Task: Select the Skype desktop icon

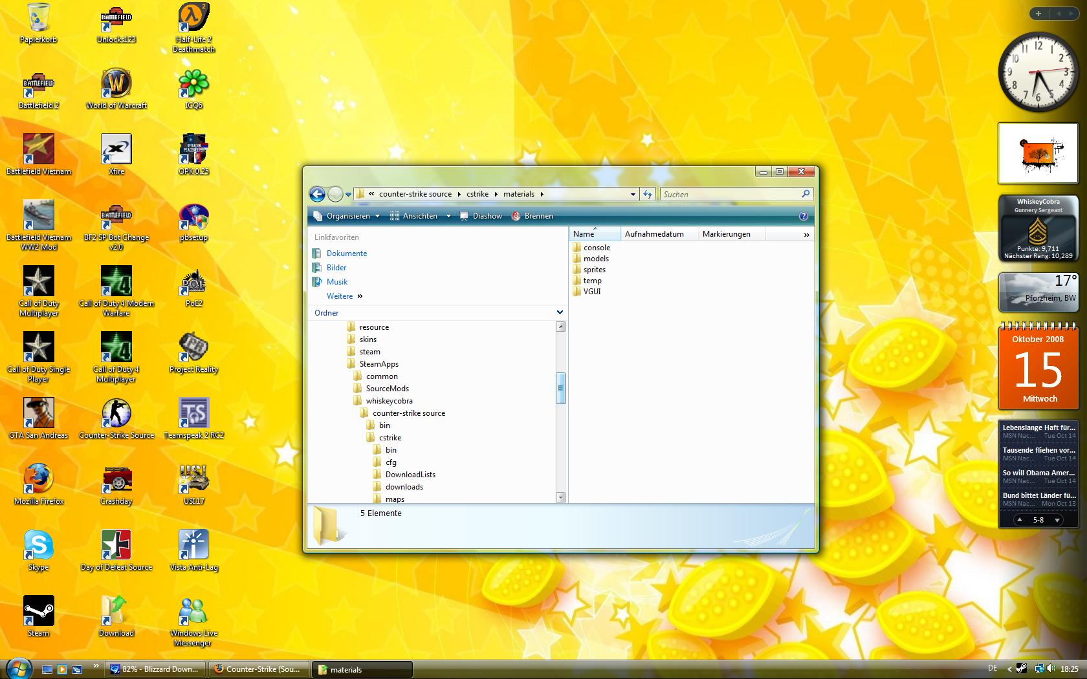Action: tap(38, 551)
